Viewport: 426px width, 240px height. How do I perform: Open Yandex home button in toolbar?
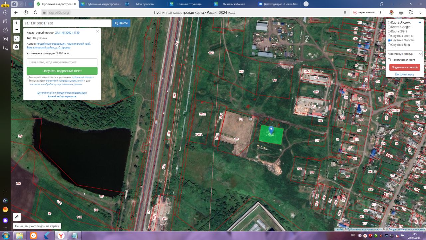(26, 12)
